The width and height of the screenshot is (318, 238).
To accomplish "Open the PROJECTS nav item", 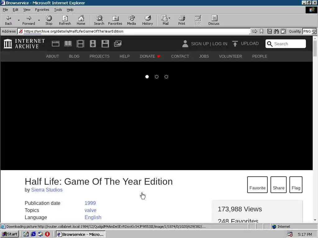I will 99,56.
